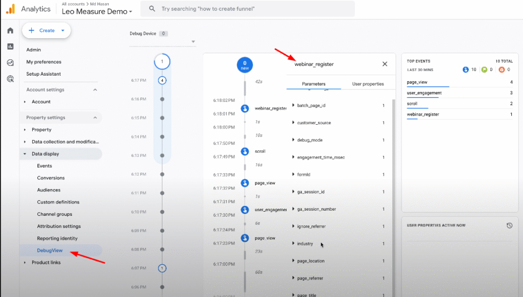Image resolution: width=523 pixels, height=297 pixels.
Task: Open the Explore icon in left rail
Action: click(10, 62)
